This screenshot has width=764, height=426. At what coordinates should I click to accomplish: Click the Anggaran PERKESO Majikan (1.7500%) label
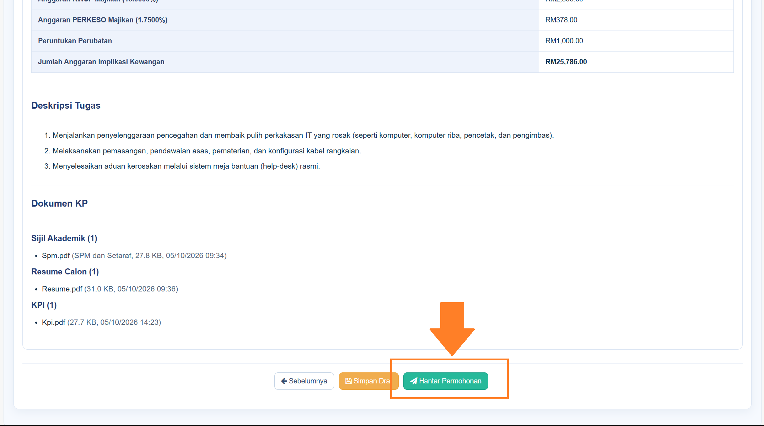(x=103, y=20)
